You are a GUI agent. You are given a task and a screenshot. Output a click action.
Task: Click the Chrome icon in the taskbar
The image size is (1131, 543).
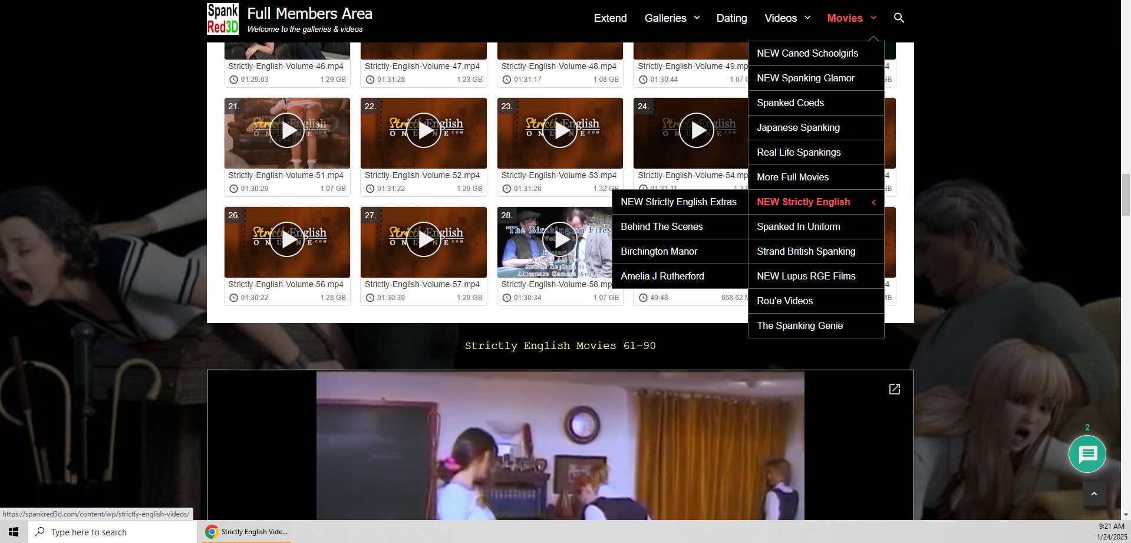(212, 532)
